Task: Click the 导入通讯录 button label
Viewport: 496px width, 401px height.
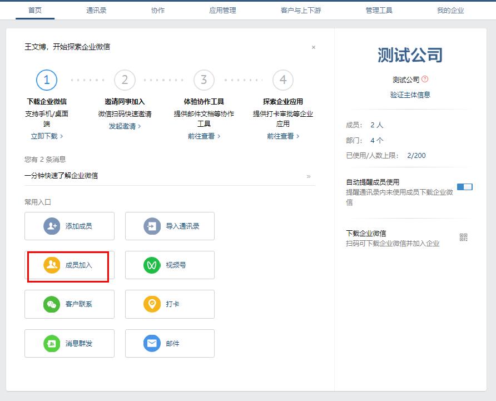Action: pos(182,226)
